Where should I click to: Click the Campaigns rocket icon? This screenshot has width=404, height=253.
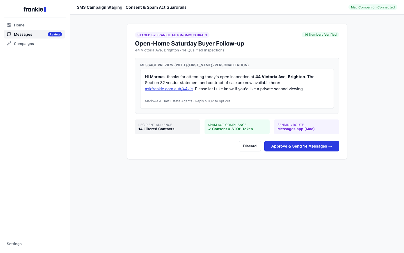coord(9,44)
